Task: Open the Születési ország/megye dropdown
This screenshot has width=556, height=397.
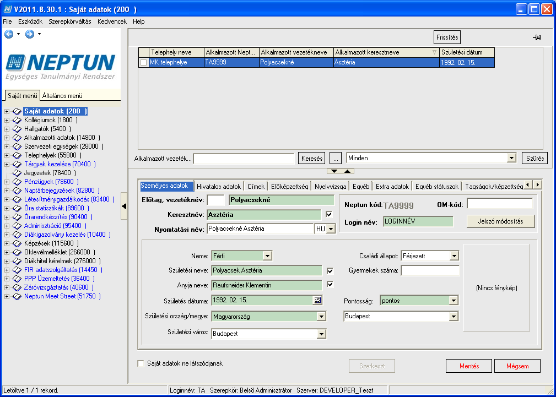Action: 321,316
